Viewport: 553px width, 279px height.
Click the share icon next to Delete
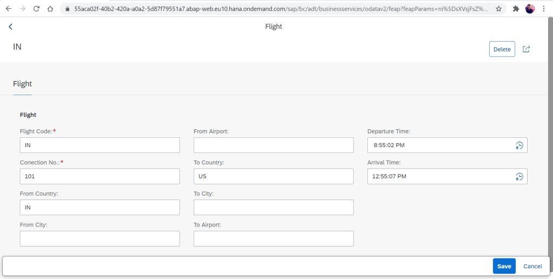point(526,49)
